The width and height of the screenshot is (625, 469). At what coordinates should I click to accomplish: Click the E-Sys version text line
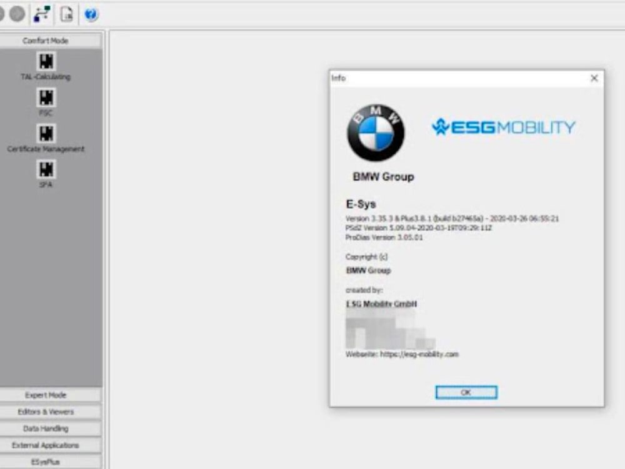click(452, 218)
